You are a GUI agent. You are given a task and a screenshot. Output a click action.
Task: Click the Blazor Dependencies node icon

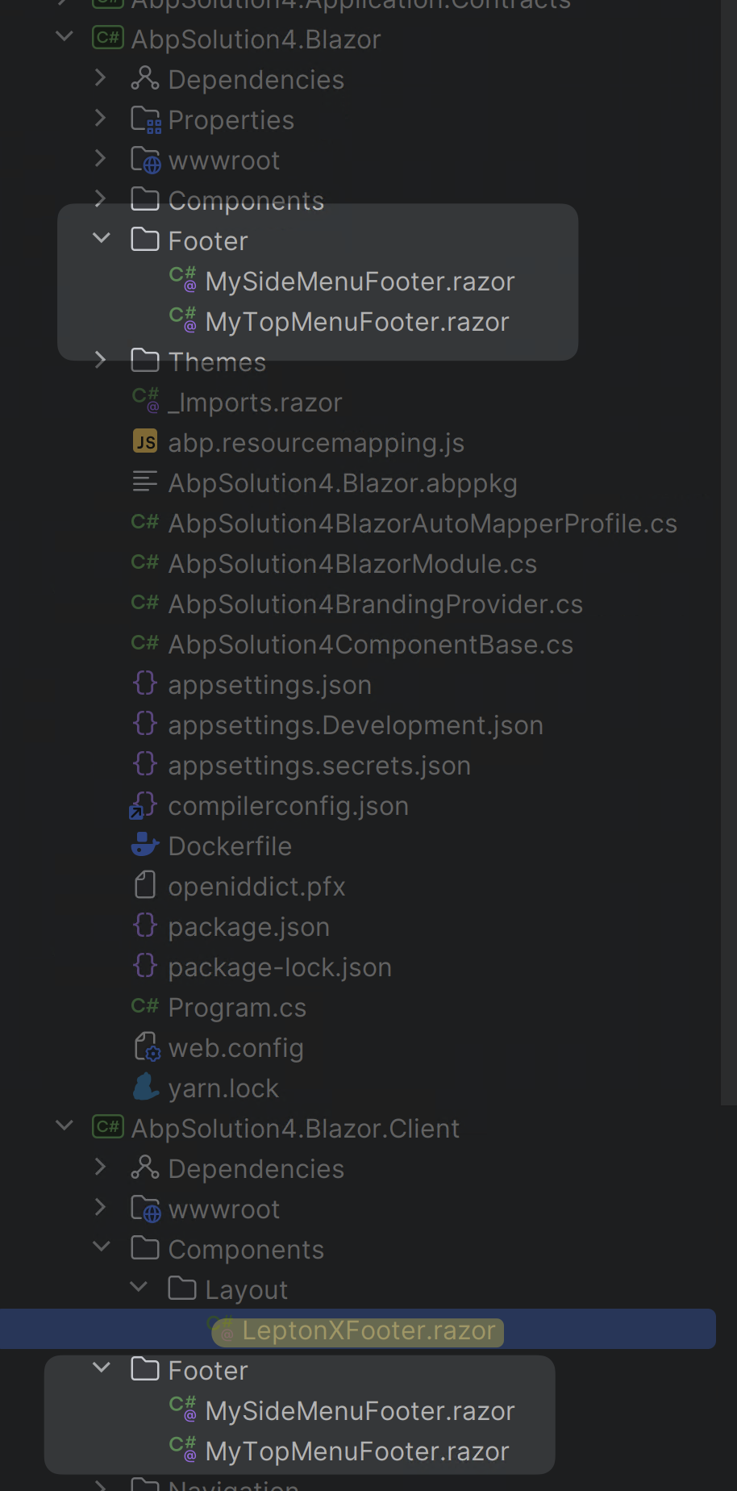145,78
